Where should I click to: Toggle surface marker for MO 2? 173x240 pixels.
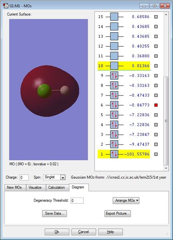coord(156,144)
